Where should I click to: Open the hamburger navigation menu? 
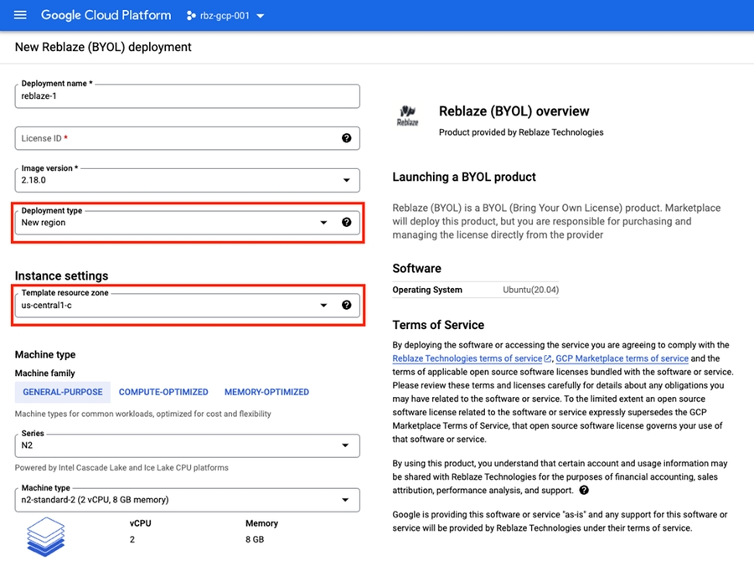pos(20,15)
